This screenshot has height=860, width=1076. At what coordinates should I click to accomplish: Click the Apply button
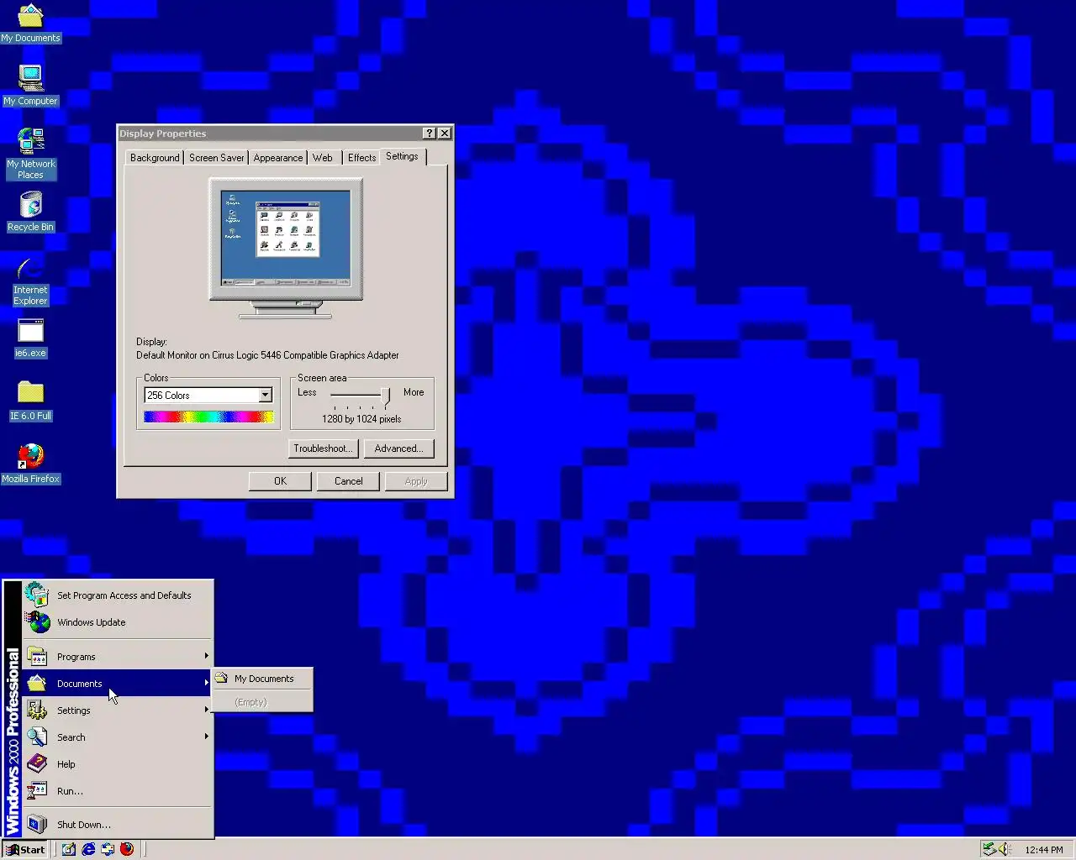tap(416, 481)
